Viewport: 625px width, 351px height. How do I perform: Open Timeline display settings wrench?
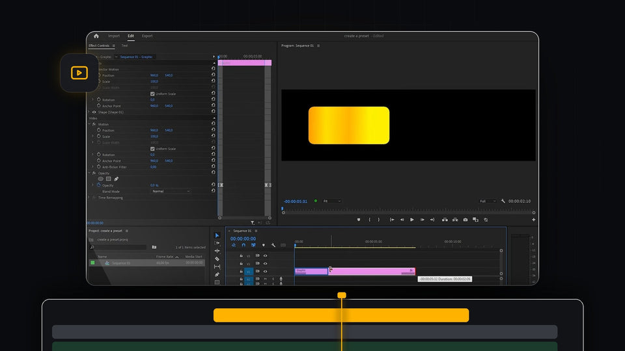tap(273, 245)
